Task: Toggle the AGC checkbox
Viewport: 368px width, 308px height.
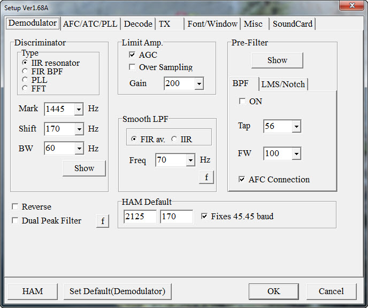Action: pyautogui.click(x=132, y=55)
